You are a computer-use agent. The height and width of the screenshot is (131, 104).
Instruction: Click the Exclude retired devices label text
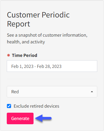pyautogui.click(x=36, y=106)
